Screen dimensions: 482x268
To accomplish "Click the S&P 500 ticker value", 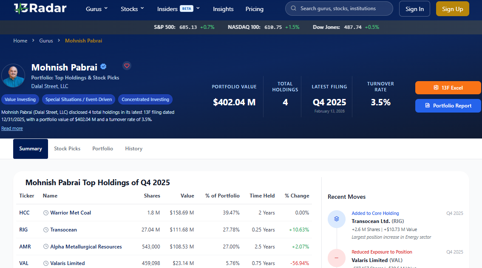I will coord(188,27).
